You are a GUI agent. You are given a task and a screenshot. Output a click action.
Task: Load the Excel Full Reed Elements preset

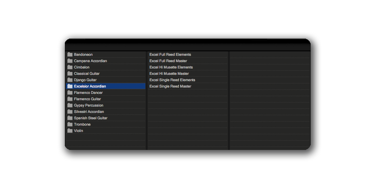(x=170, y=55)
